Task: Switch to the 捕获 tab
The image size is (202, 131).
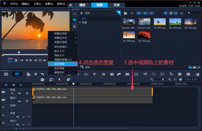Action: point(82,5)
